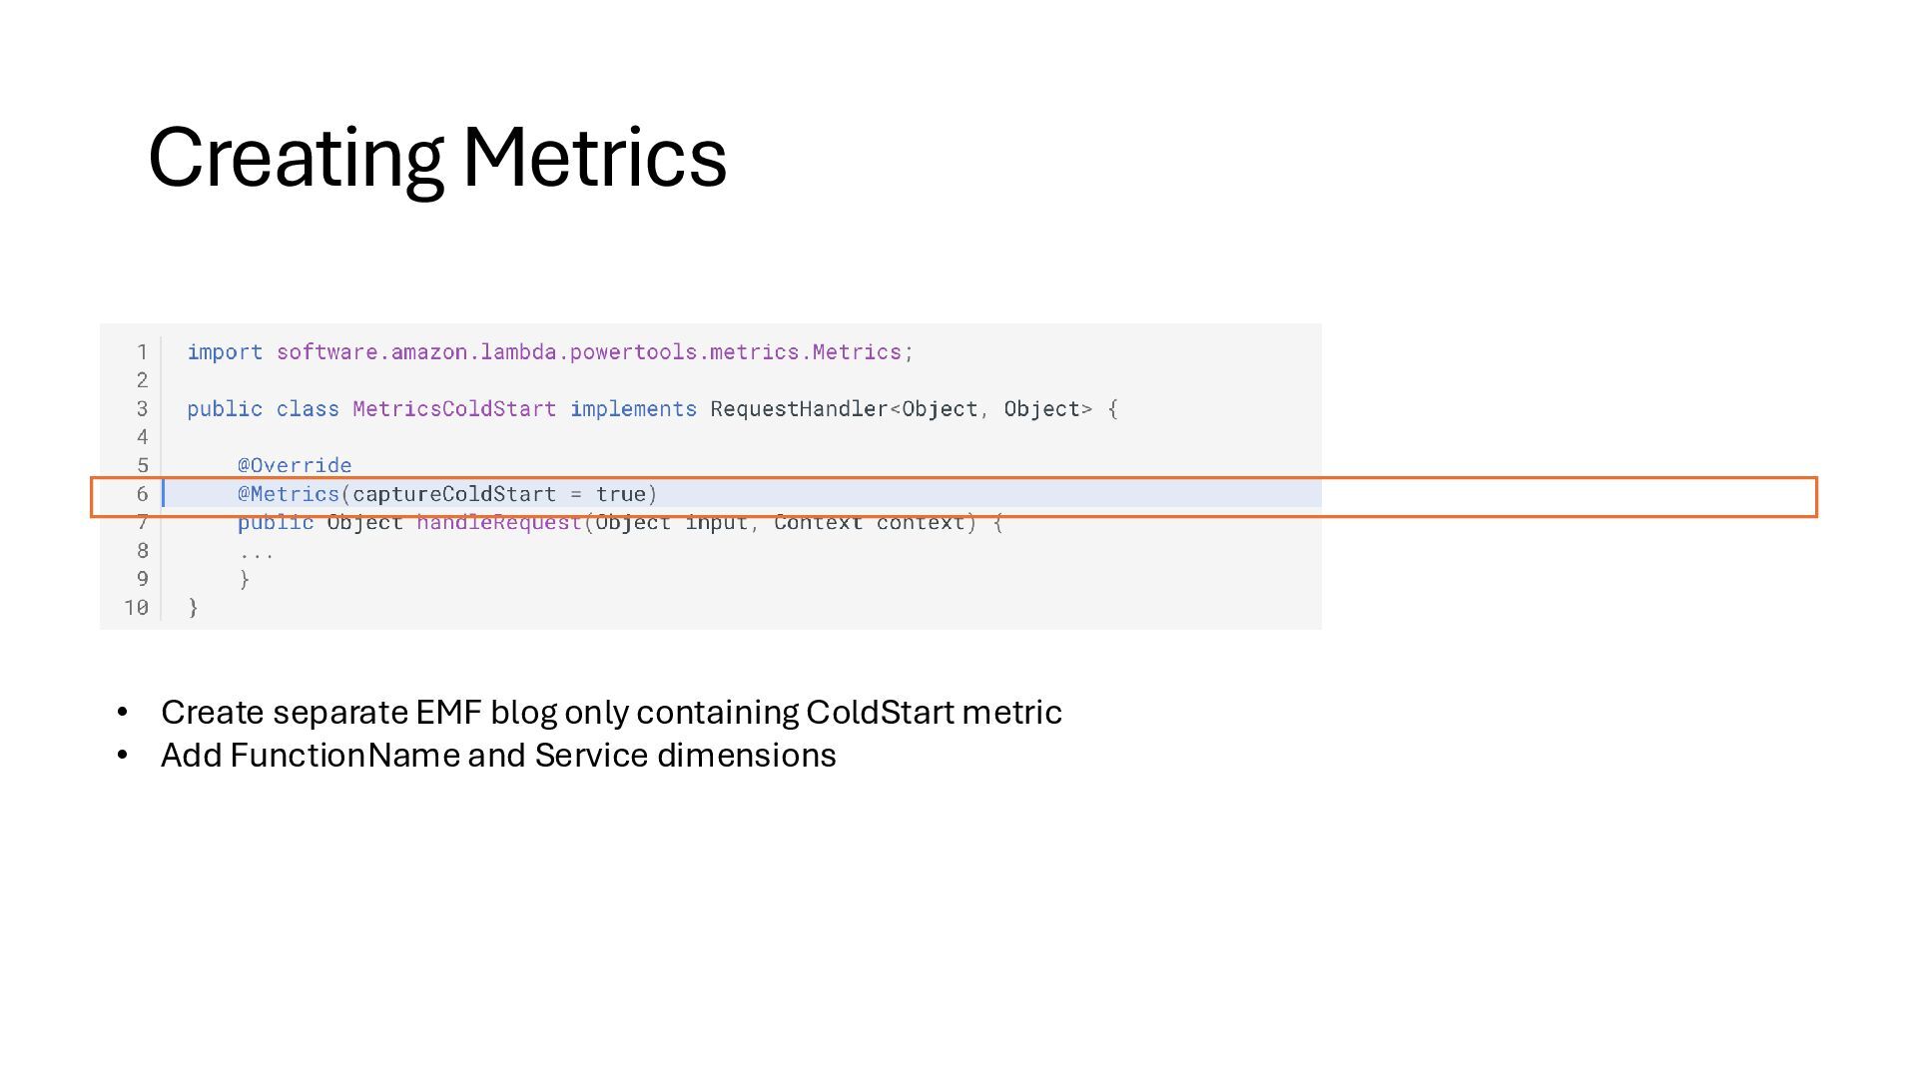Click the 'public class' keywords on line 3

263,409
